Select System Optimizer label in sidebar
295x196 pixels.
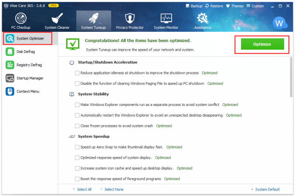point(30,38)
